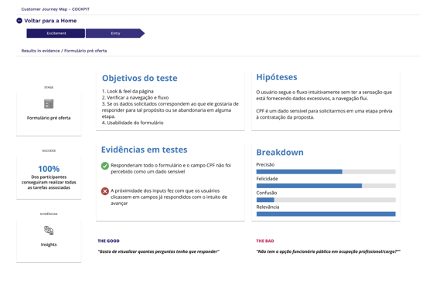Click the hypothesis text about CPF dado sensível

click(324, 114)
